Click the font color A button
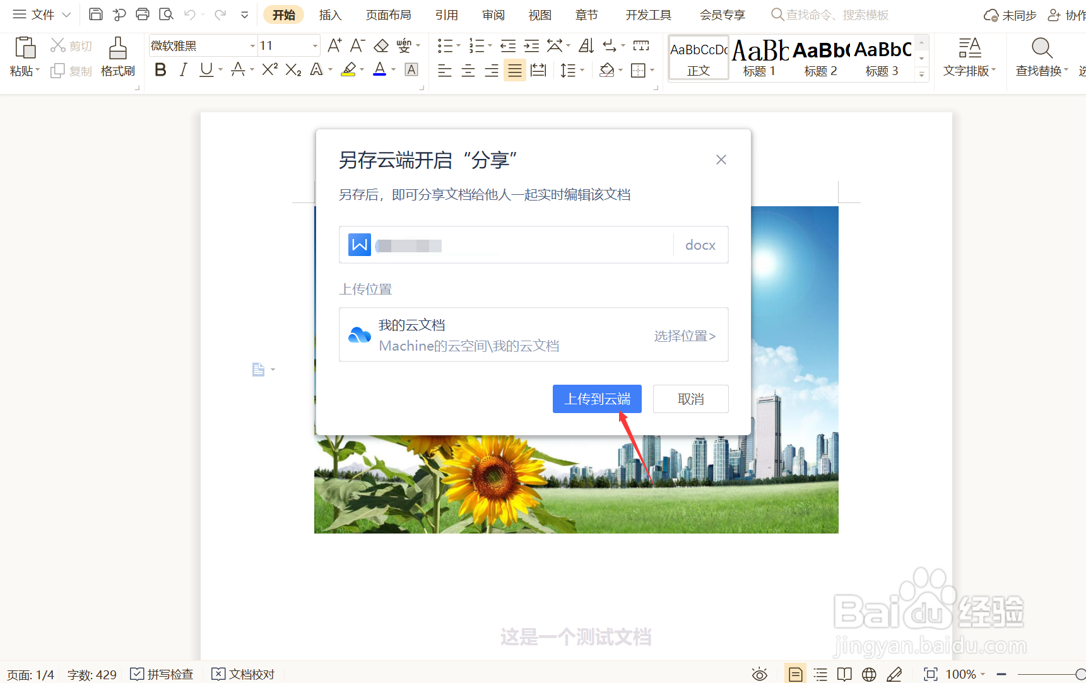 point(380,69)
